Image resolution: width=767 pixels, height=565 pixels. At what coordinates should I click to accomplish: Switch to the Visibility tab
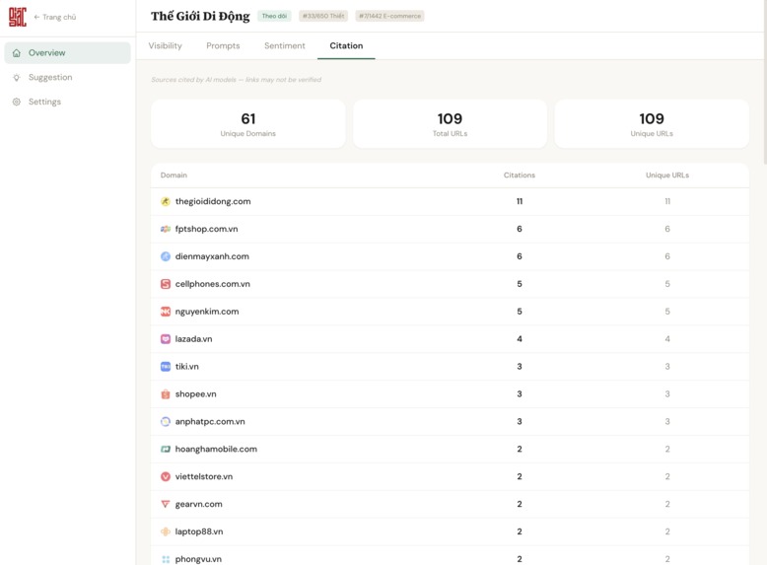[166, 45]
